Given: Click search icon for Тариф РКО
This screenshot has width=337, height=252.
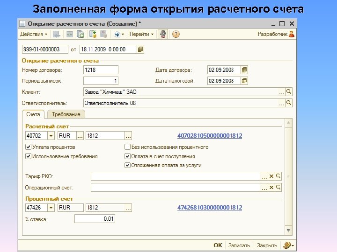Looking at the screenshot, I should (278, 176).
